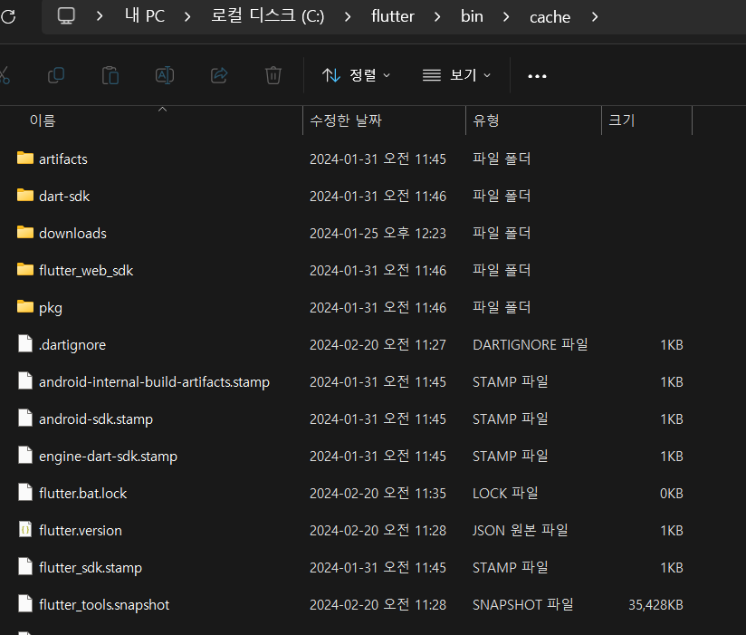Expand chevron after 로컬 디스크 (C:)

pyautogui.click(x=348, y=17)
